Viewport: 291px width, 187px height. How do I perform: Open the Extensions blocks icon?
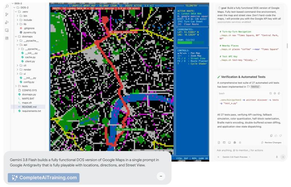coord(7,38)
